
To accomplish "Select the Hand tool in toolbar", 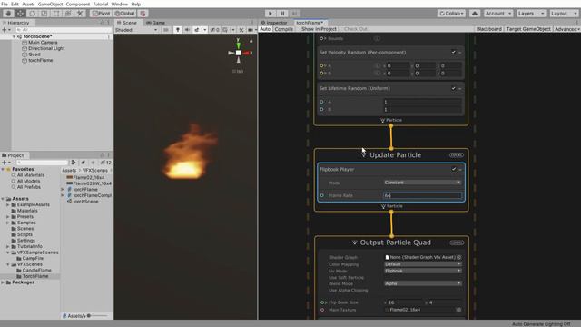I will click(x=8, y=14).
